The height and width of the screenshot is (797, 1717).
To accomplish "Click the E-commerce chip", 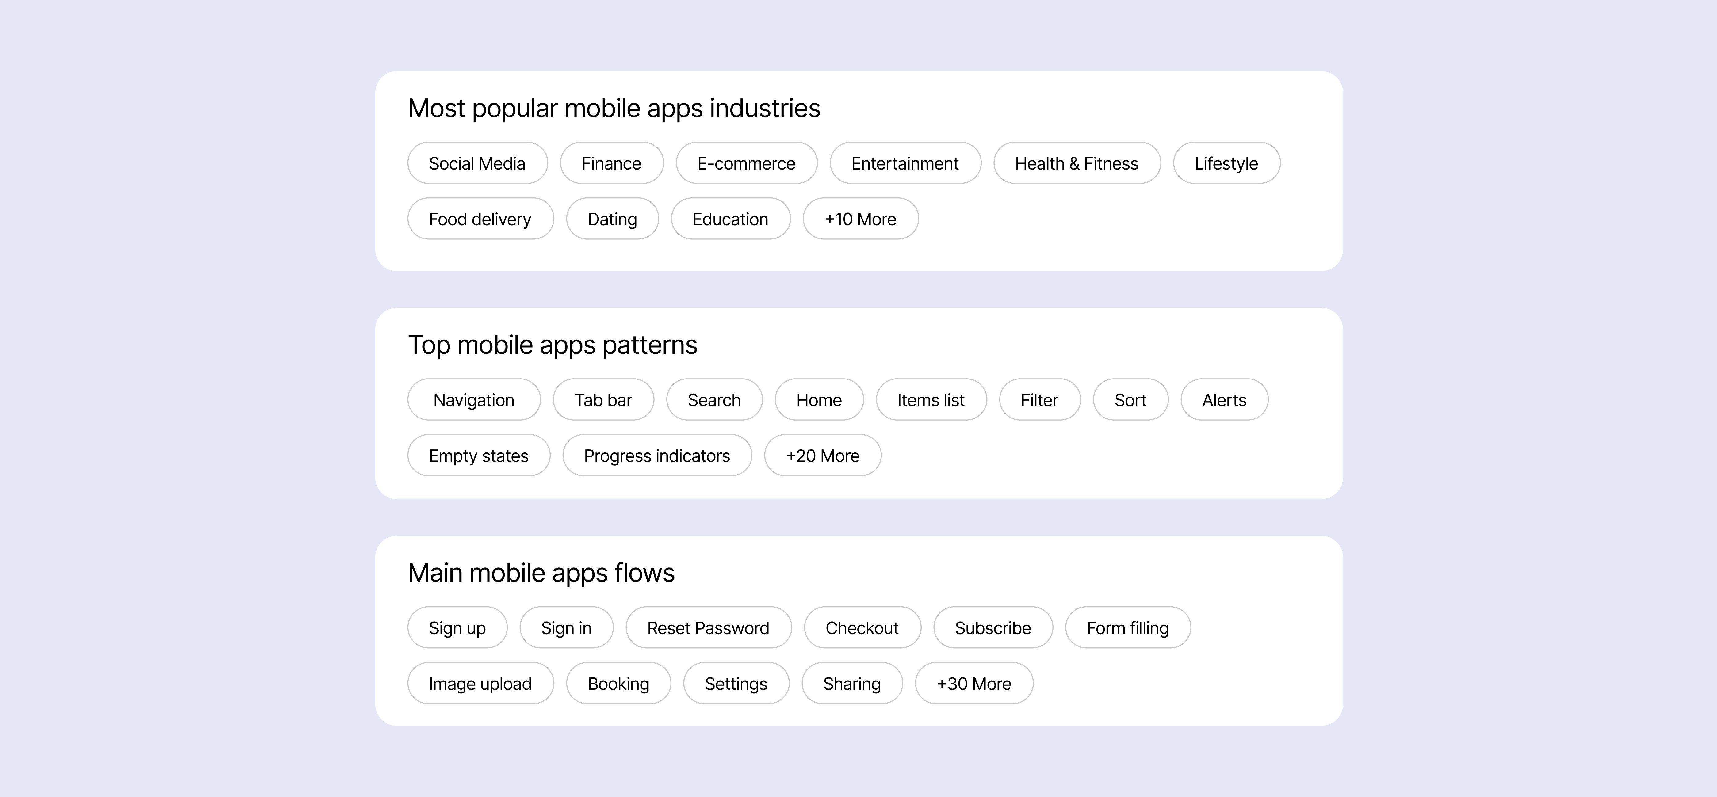I will tap(747, 162).
